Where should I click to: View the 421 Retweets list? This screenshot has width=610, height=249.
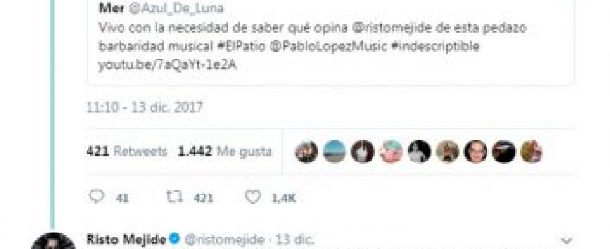(127, 151)
